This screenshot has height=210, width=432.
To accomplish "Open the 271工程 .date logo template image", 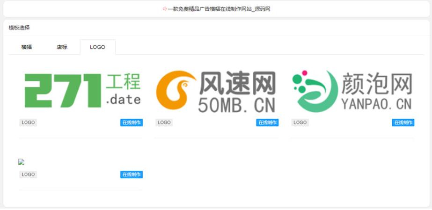I will [82, 90].
